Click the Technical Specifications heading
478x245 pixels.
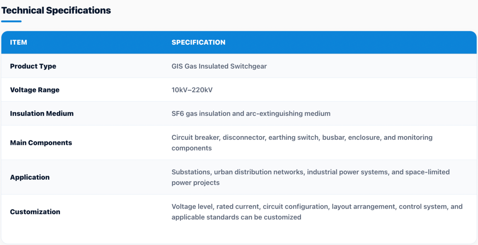56,10
